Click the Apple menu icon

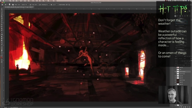[2, 1]
